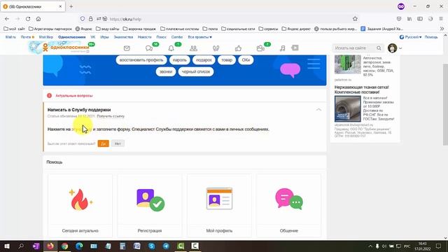Click the Получить ссылку link
Screen dimensions: 448x252
[x=111, y=116]
